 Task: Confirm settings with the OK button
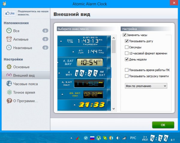point(163,125)
